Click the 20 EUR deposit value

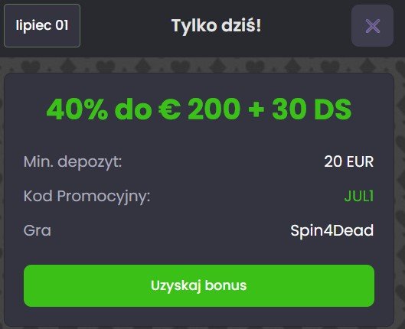(348, 161)
